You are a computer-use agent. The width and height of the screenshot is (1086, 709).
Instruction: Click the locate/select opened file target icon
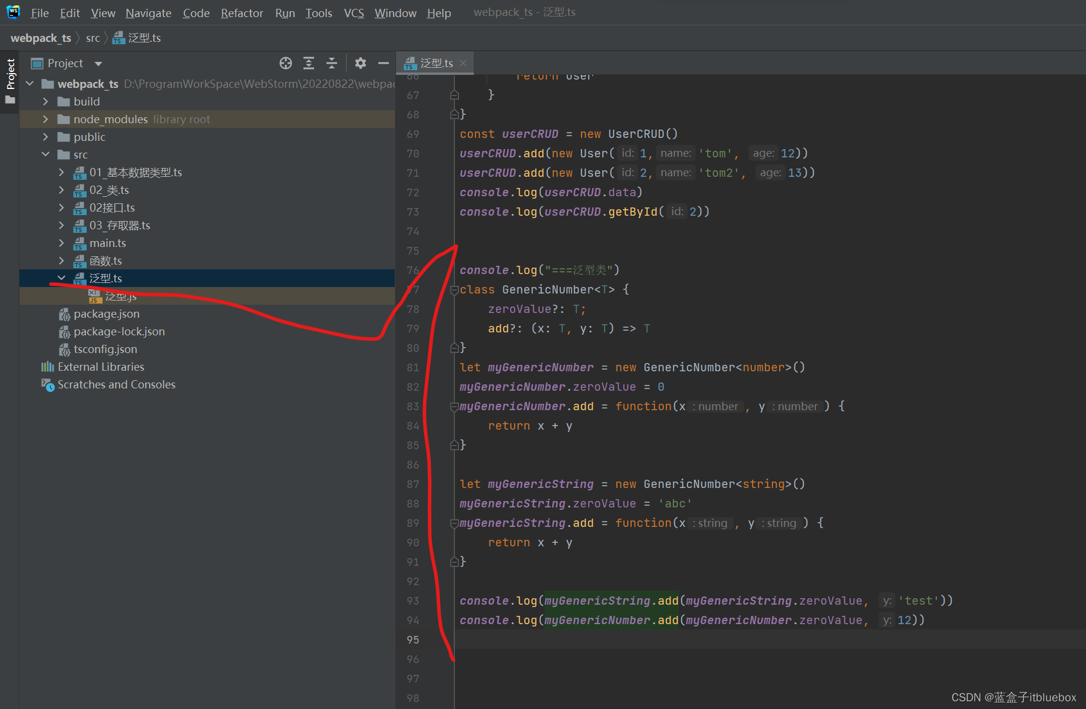tap(286, 63)
